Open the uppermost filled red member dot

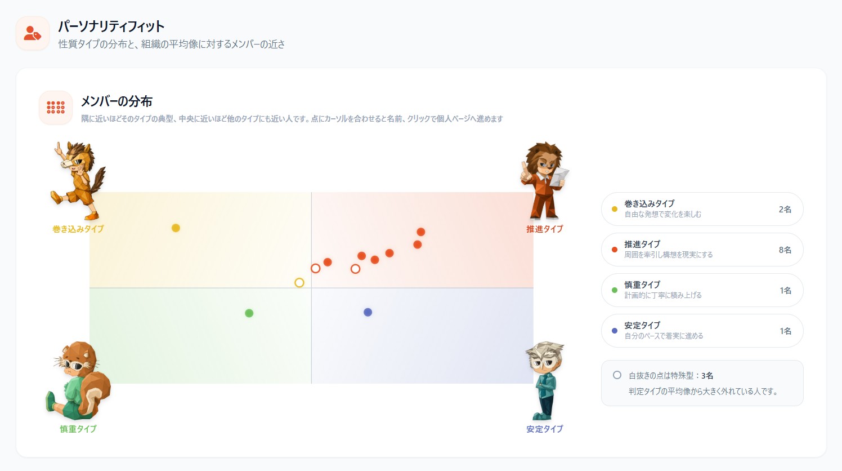[420, 232]
